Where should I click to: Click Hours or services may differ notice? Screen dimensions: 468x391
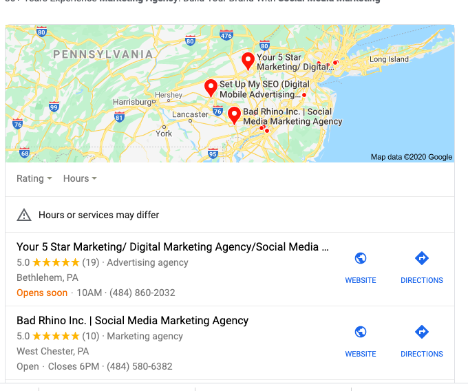click(99, 215)
